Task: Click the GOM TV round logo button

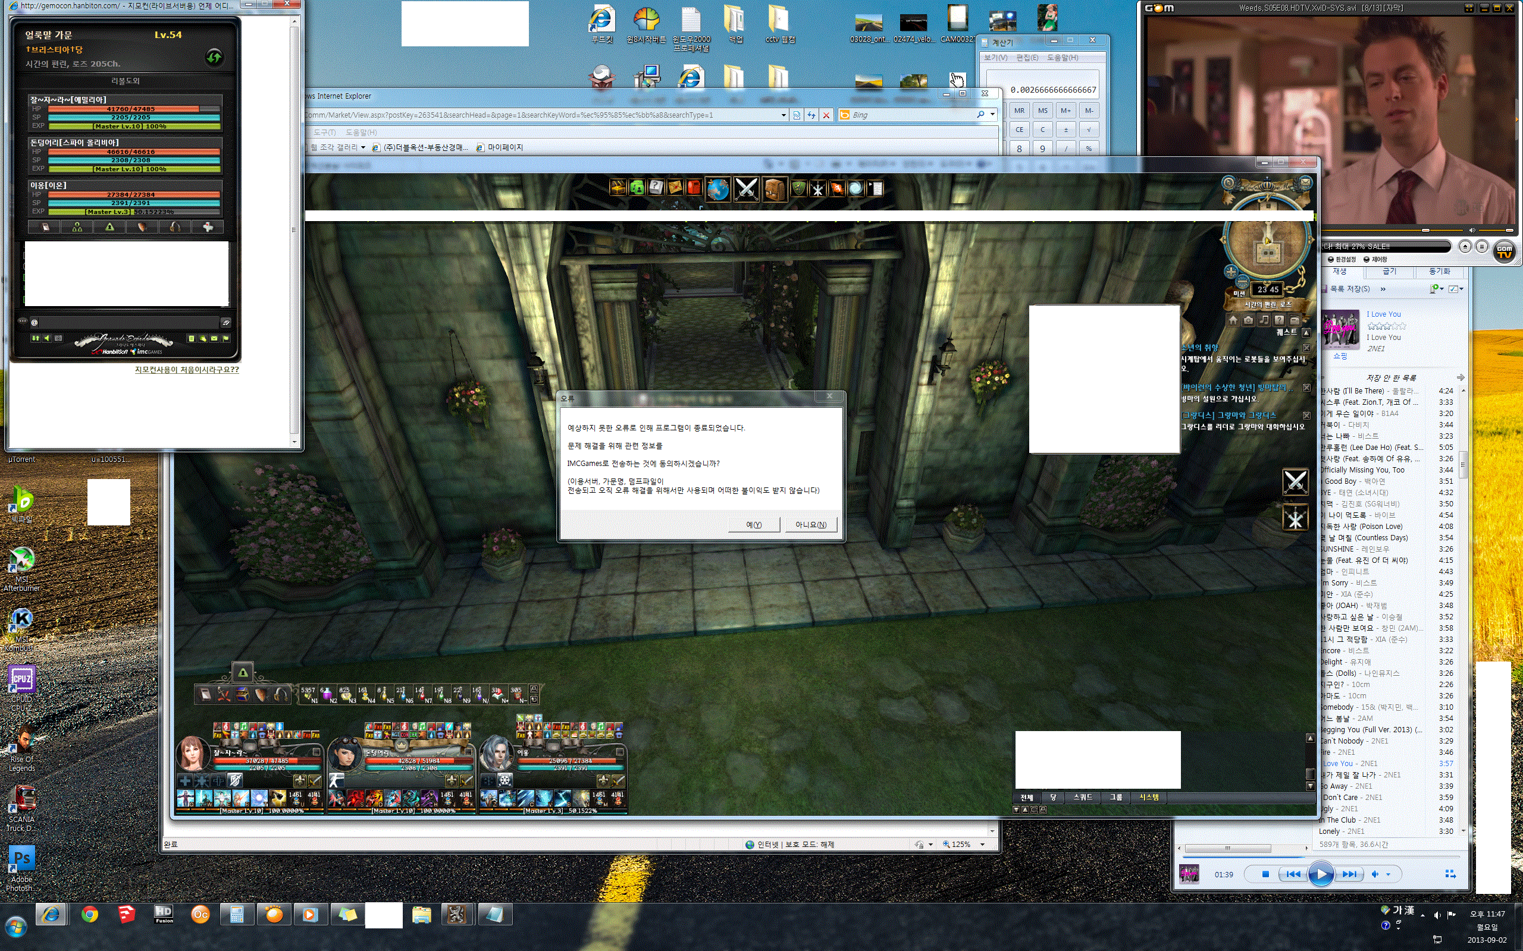Action: point(1504,251)
